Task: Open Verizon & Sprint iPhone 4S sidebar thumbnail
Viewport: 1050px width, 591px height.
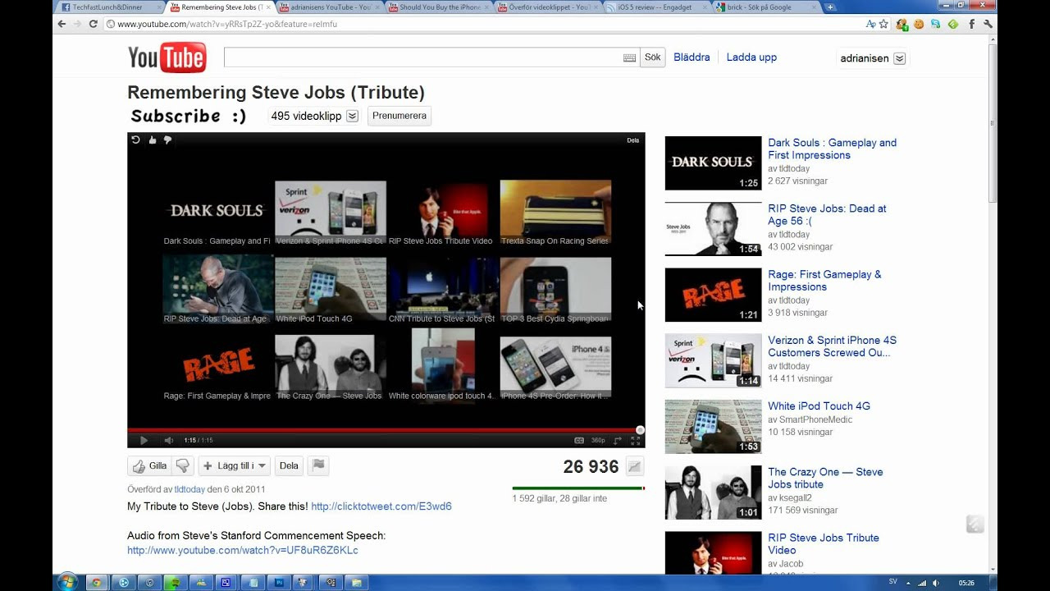Action: (713, 360)
